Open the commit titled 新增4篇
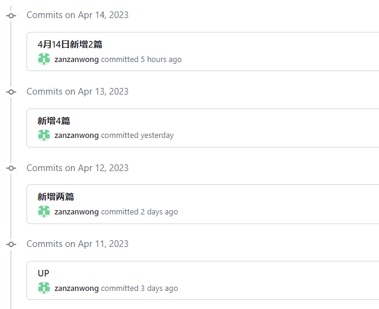 point(54,120)
